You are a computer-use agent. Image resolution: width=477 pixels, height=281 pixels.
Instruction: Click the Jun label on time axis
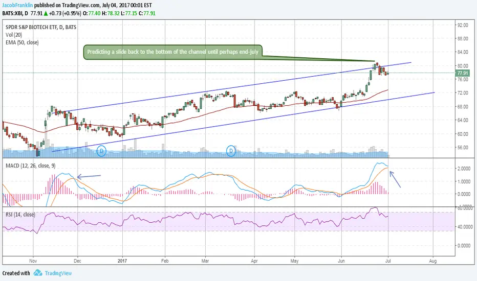[341, 261]
